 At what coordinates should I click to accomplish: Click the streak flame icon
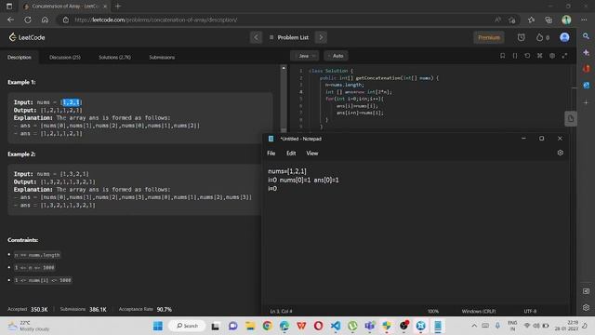(539, 37)
